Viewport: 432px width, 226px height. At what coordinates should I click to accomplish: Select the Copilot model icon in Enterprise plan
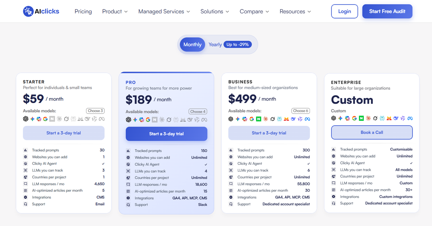(347, 118)
